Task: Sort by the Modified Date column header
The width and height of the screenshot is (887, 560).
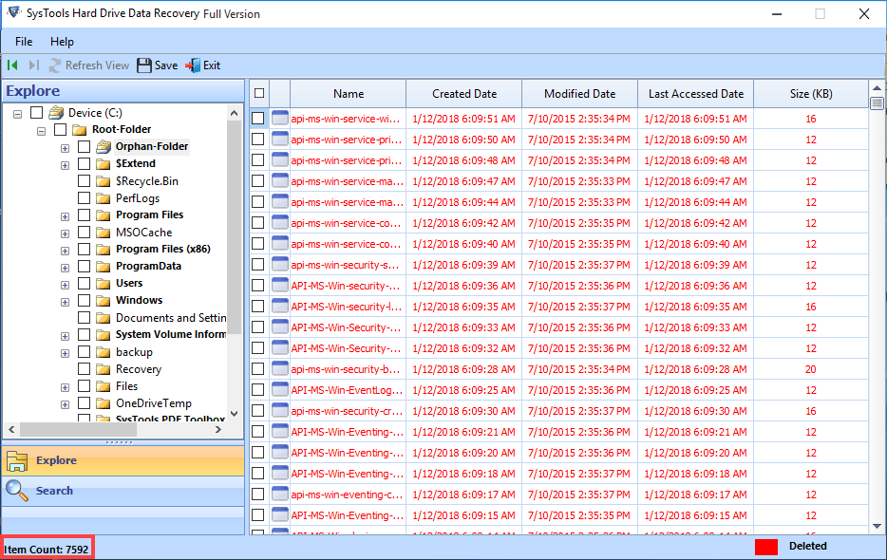Action: point(580,93)
